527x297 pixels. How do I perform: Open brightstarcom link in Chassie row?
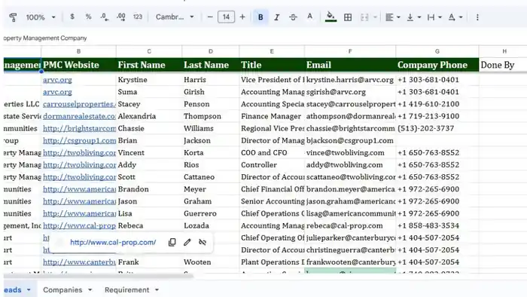click(x=79, y=128)
